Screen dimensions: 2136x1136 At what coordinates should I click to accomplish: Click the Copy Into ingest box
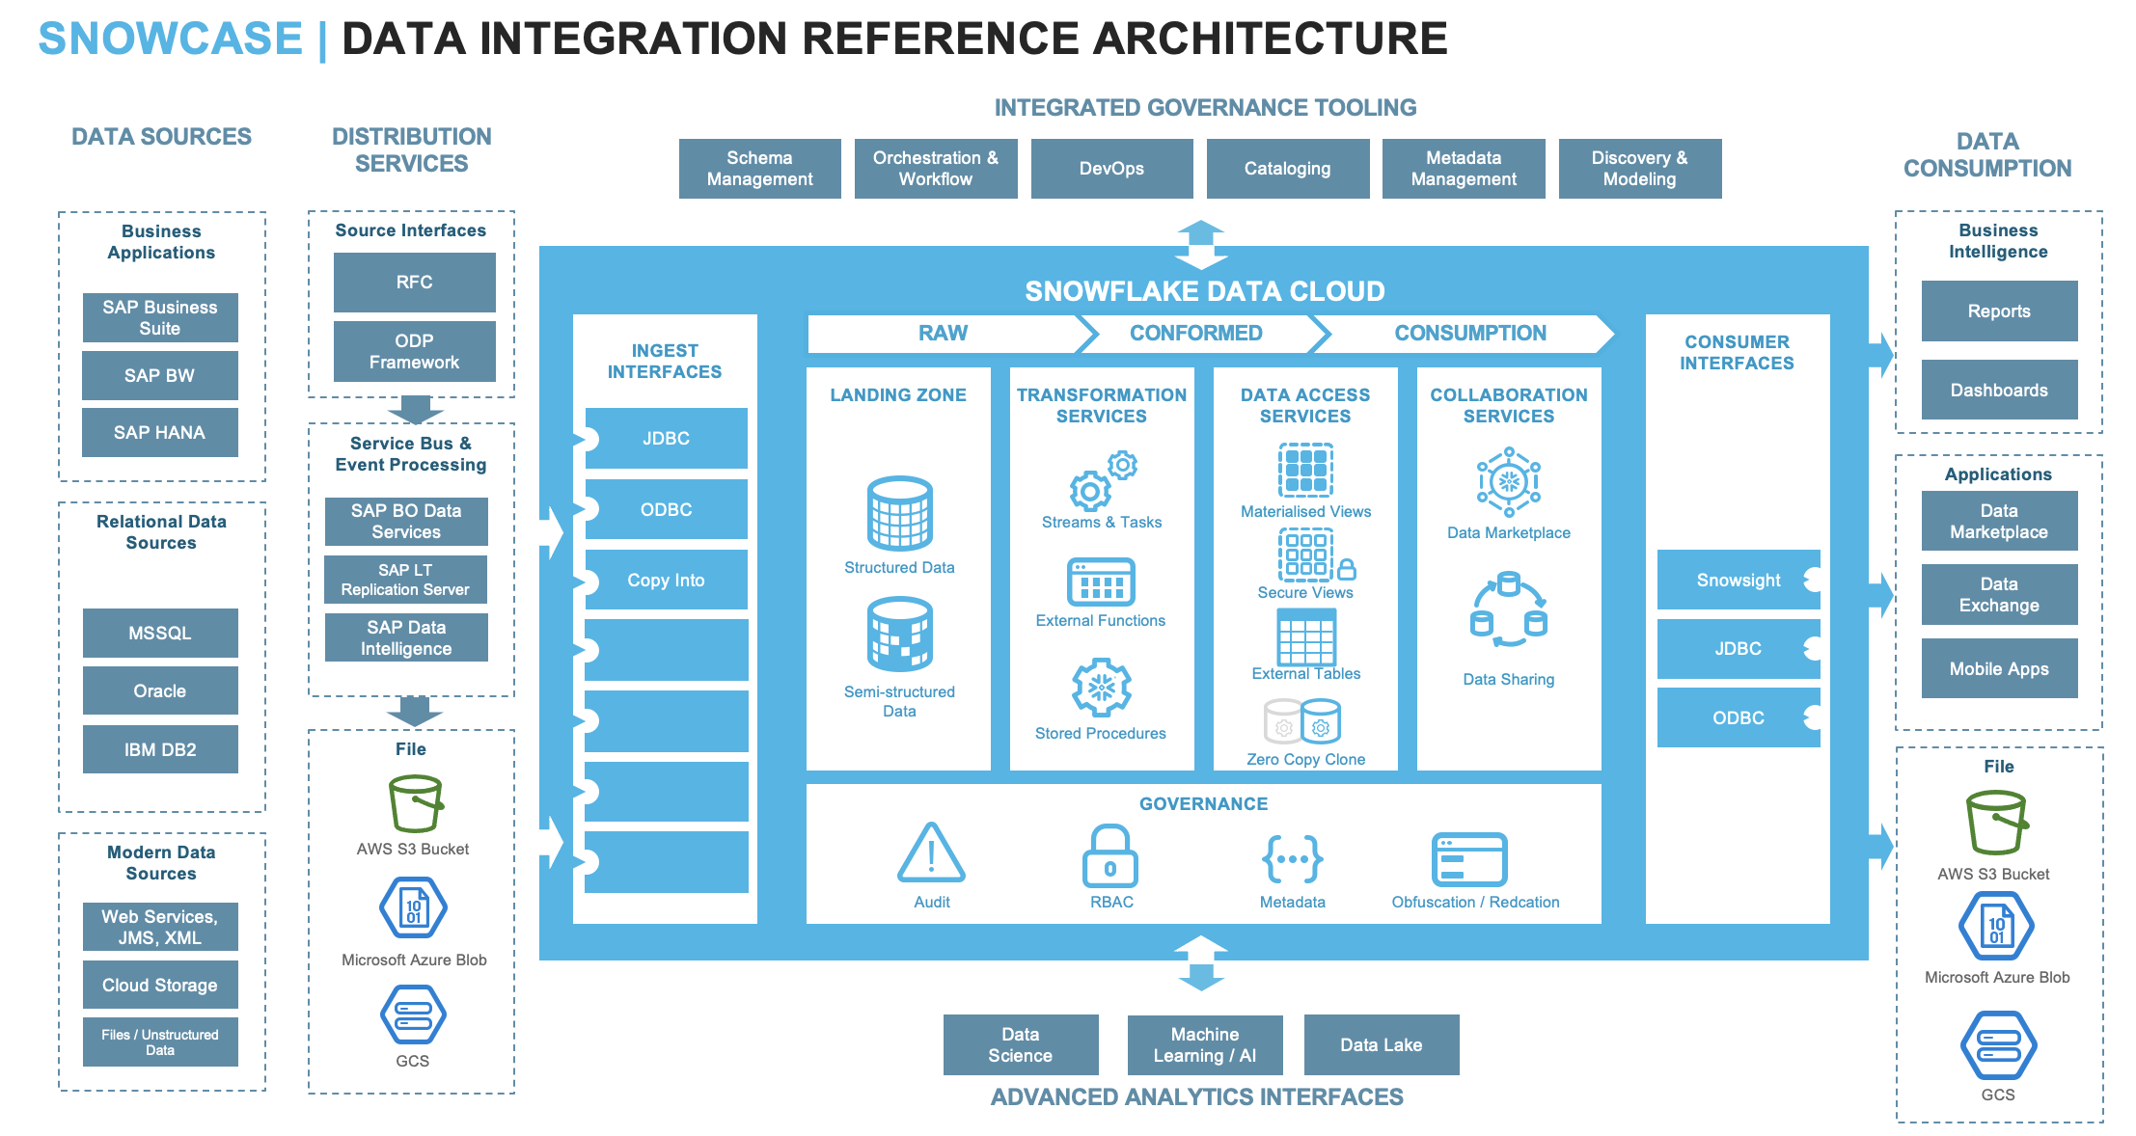click(666, 580)
